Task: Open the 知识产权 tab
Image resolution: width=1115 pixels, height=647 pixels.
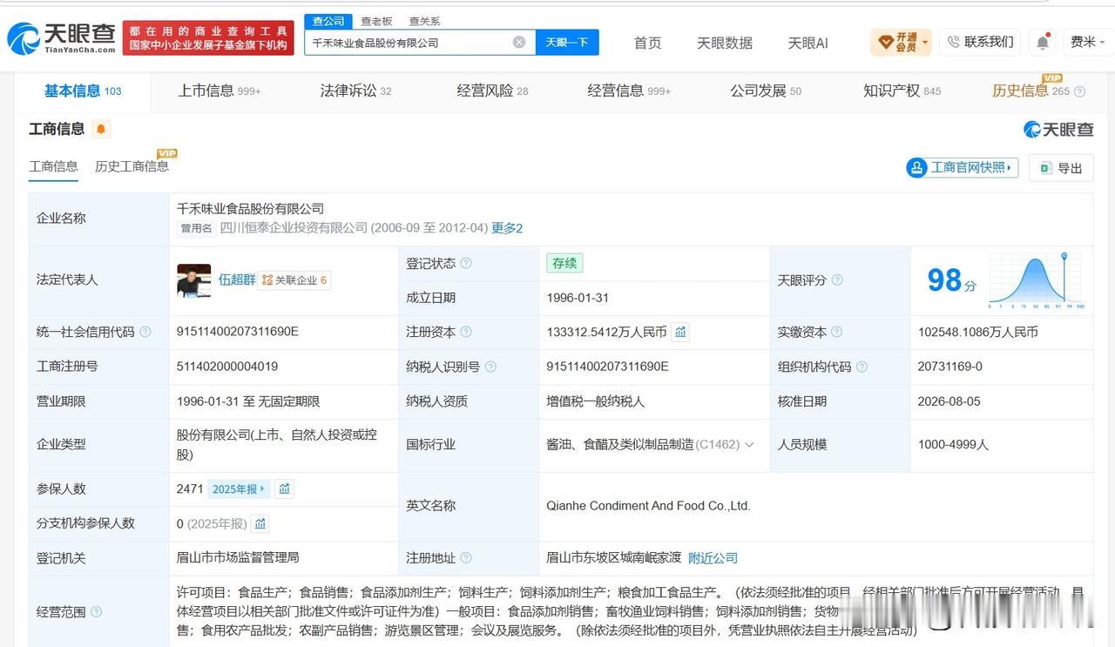Action: 902,91
